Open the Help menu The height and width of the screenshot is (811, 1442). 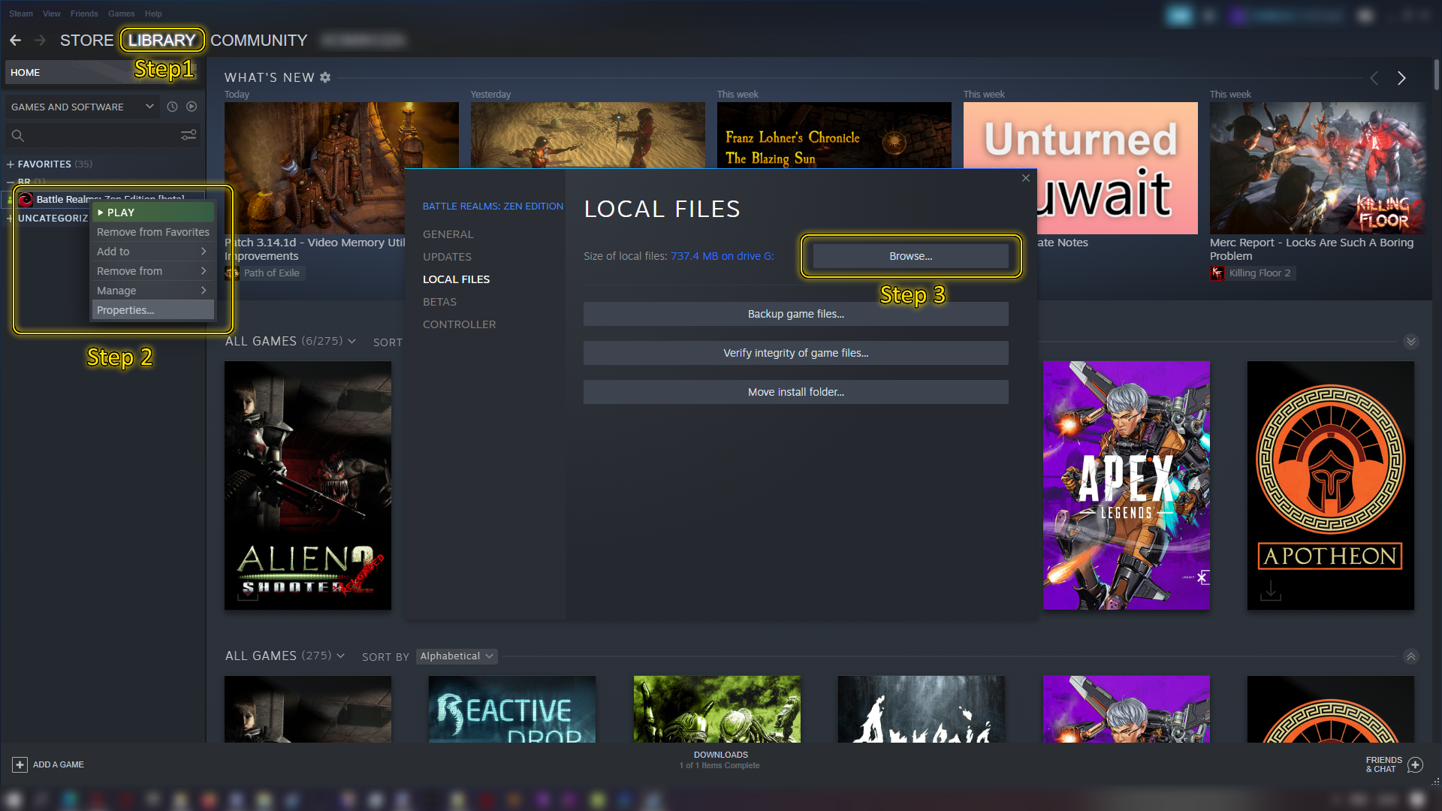click(x=153, y=14)
